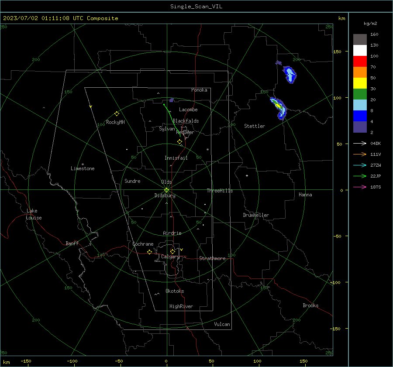Click the Single_Scan_VIL title text
393x367 pixels.
coord(196,7)
